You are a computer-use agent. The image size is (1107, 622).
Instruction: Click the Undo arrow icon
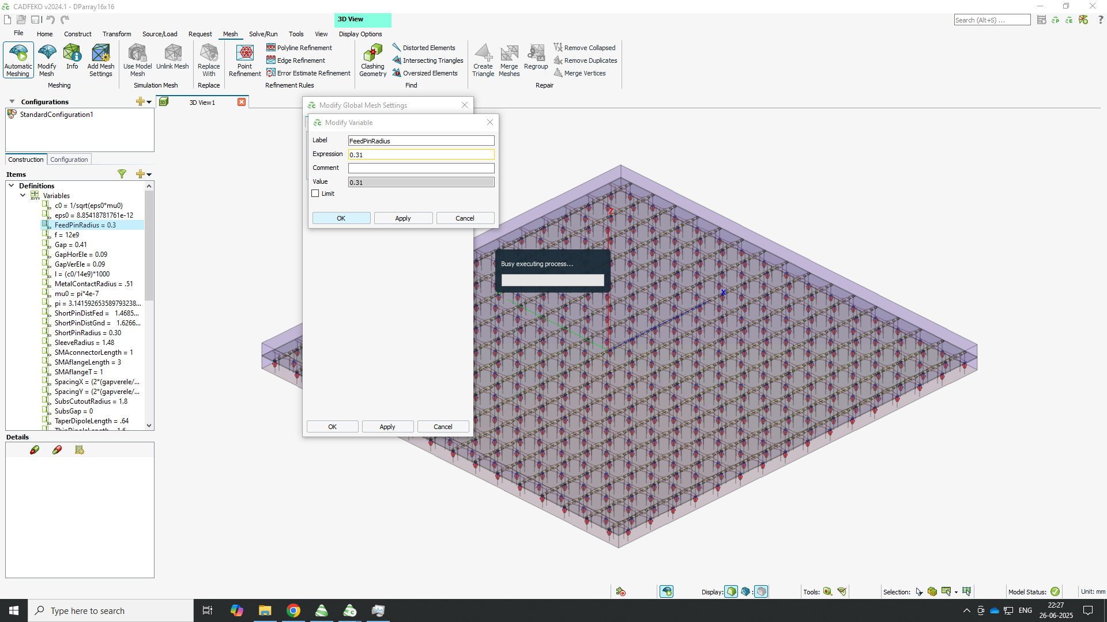click(x=50, y=20)
